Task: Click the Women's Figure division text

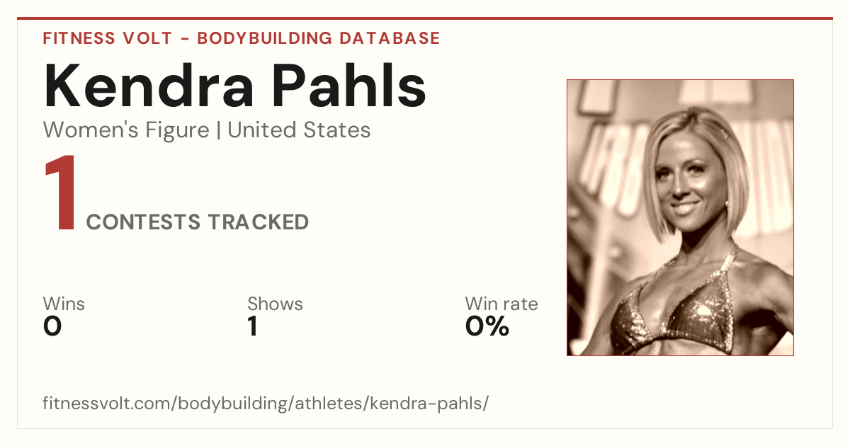Action: click(x=126, y=130)
